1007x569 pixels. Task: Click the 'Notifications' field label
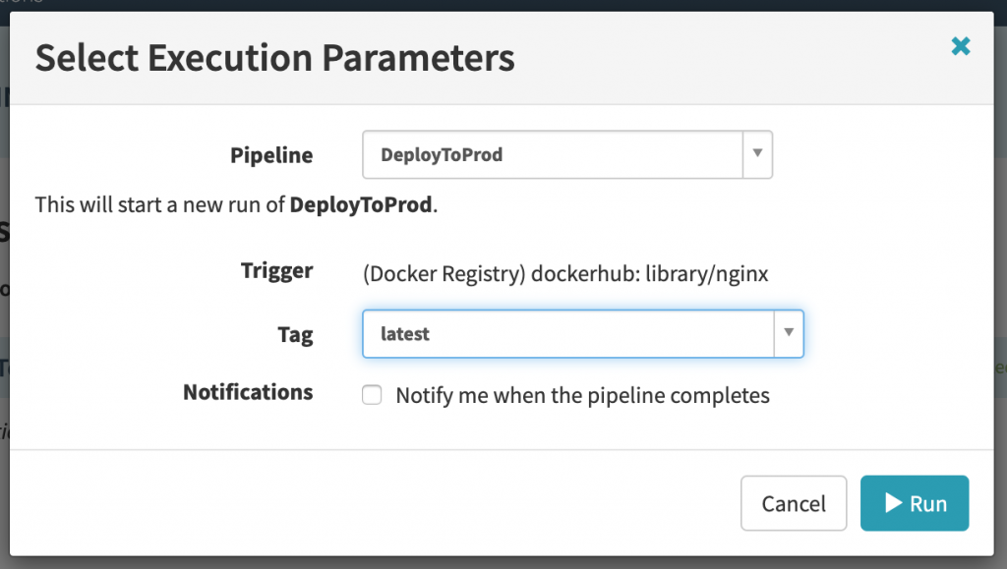point(248,393)
